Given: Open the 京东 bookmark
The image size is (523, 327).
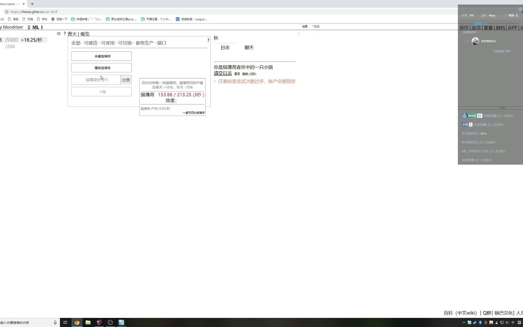Looking at the screenshot, I should point(42,19).
